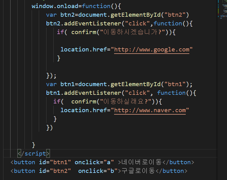Click the confirm("이동하시겠습니까?") text
This screenshot has width=227, height=180.
tap(120, 32)
